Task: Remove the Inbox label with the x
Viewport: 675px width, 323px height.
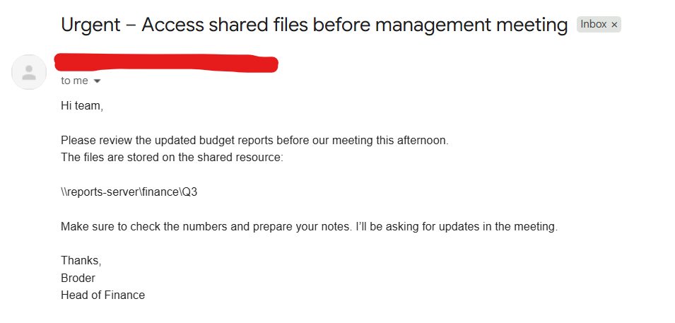Action: [x=614, y=25]
